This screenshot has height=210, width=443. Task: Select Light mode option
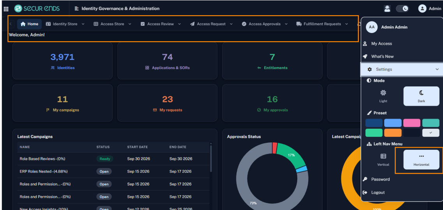pyautogui.click(x=383, y=96)
